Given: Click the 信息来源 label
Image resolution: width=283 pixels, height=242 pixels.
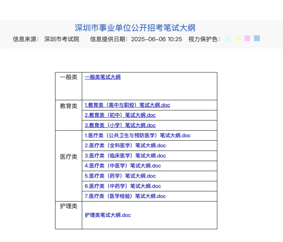Looking at the screenshot, I should tap(26, 39).
